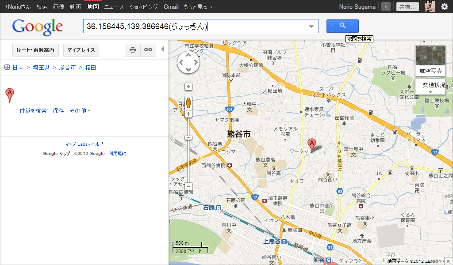Open ヘルプ link
The width and height of the screenshot is (453, 265).
point(97,144)
